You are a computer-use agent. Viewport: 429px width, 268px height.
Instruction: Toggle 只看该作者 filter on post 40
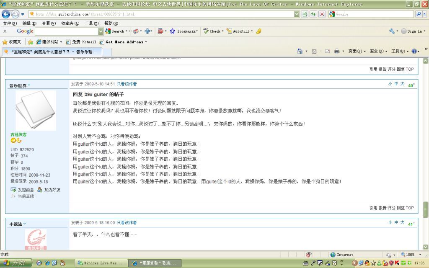tap(127, 84)
